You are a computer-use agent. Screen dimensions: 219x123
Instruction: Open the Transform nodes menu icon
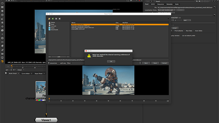[x=2, y=26]
